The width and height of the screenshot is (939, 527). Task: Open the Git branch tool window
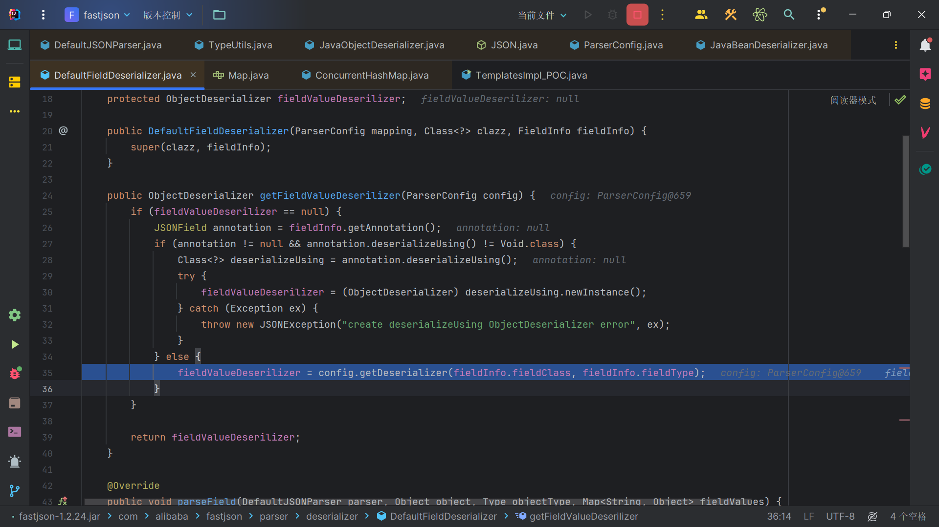pyautogui.click(x=15, y=490)
